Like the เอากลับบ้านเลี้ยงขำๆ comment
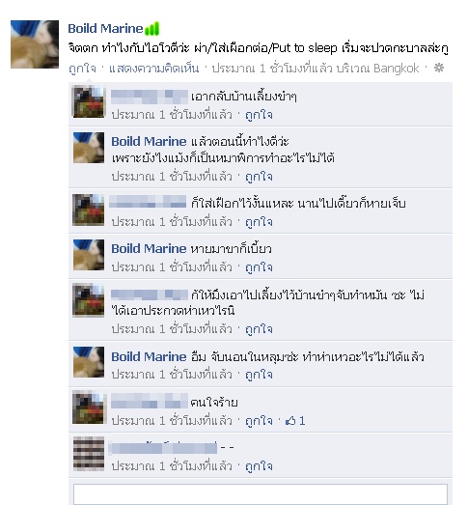 (259, 115)
